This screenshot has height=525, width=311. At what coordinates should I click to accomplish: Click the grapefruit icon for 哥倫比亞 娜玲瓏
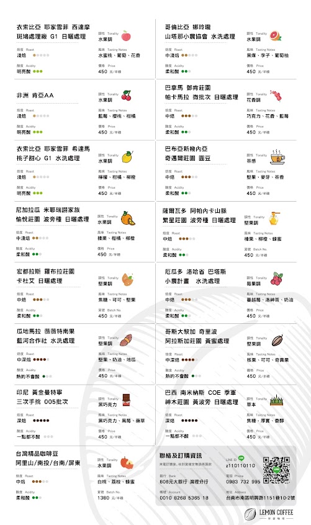(x=276, y=35)
